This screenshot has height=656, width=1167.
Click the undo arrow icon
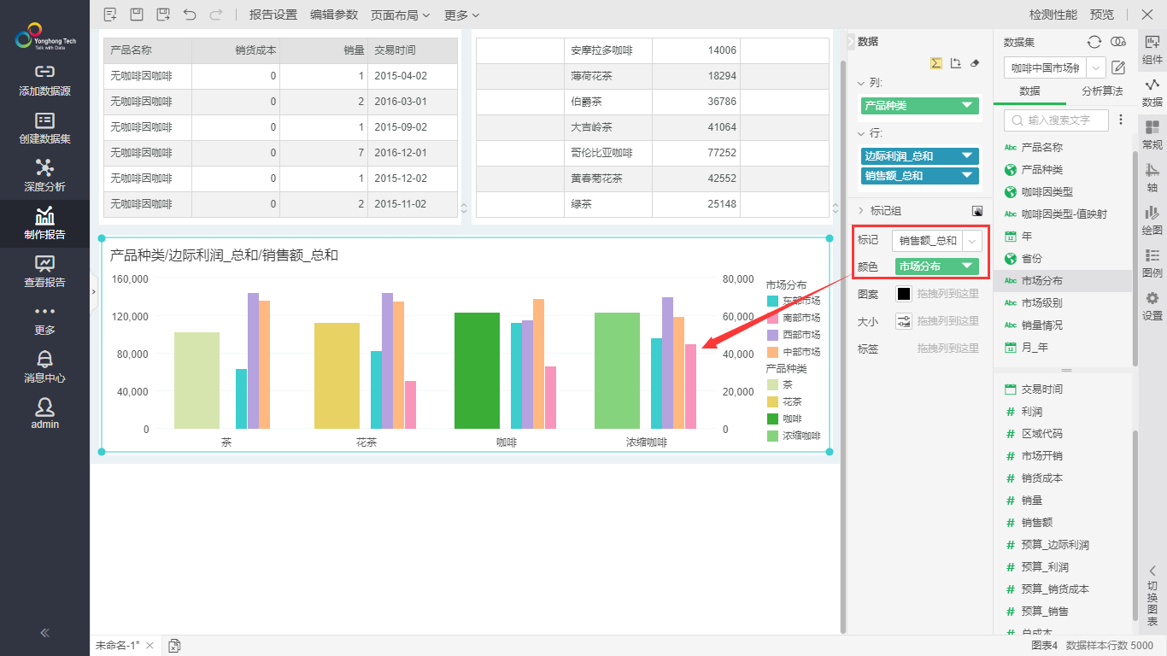190,15
